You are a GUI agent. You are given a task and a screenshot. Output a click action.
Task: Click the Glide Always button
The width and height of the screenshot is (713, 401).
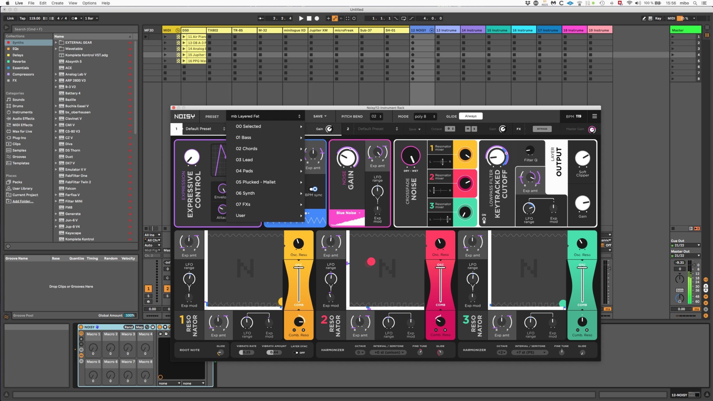pos(470,116)
